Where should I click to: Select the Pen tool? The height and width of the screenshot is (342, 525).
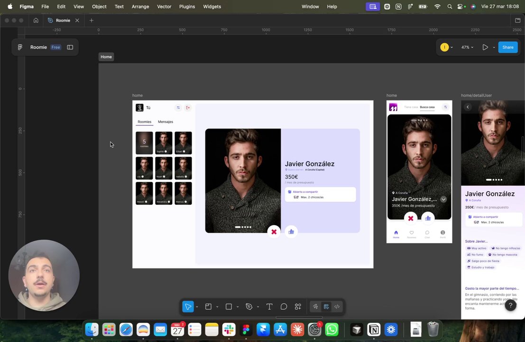click(249, 307)
